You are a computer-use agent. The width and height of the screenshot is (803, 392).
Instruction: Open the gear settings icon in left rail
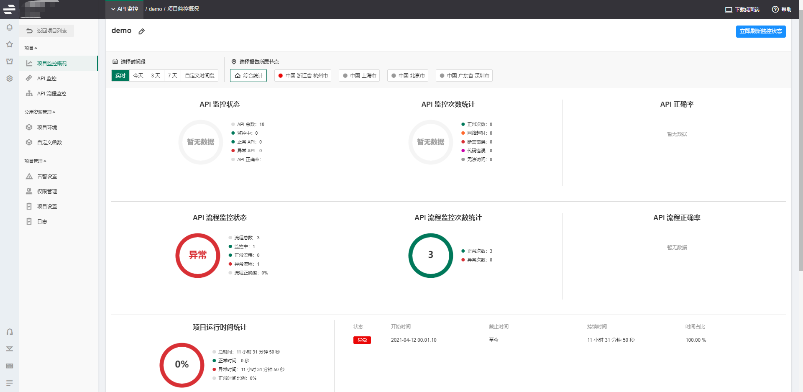[9, 79]
